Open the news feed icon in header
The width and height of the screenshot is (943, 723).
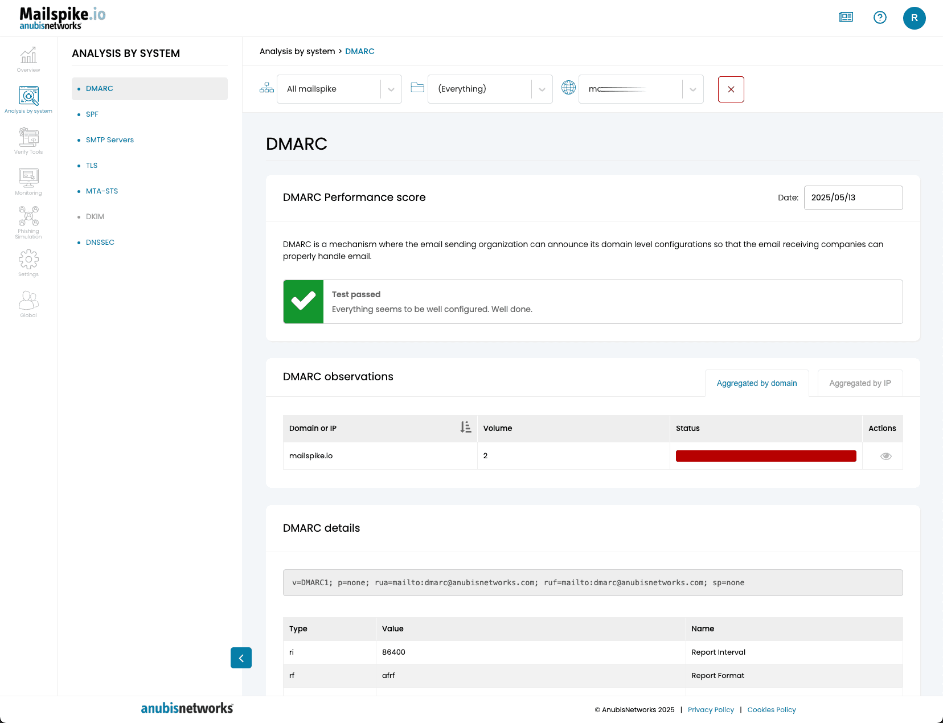846,17
